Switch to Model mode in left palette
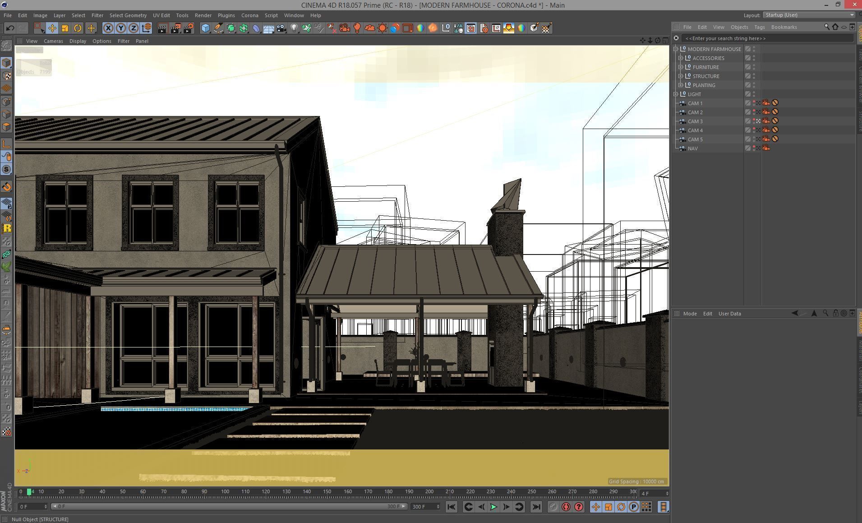Viewport: 862px width, 523px height. pos(6,63)
